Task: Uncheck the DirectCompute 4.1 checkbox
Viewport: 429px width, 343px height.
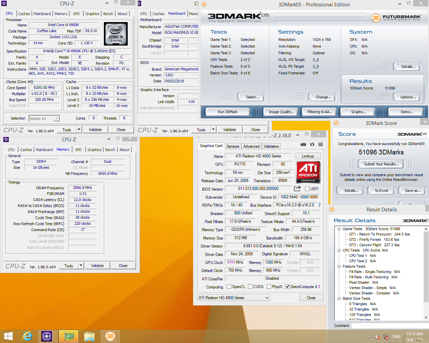Action: click(x=287, y=287)
